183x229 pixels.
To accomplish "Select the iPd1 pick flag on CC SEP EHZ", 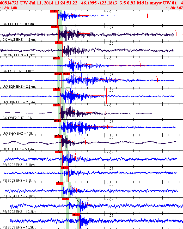I will pos(54,11).
